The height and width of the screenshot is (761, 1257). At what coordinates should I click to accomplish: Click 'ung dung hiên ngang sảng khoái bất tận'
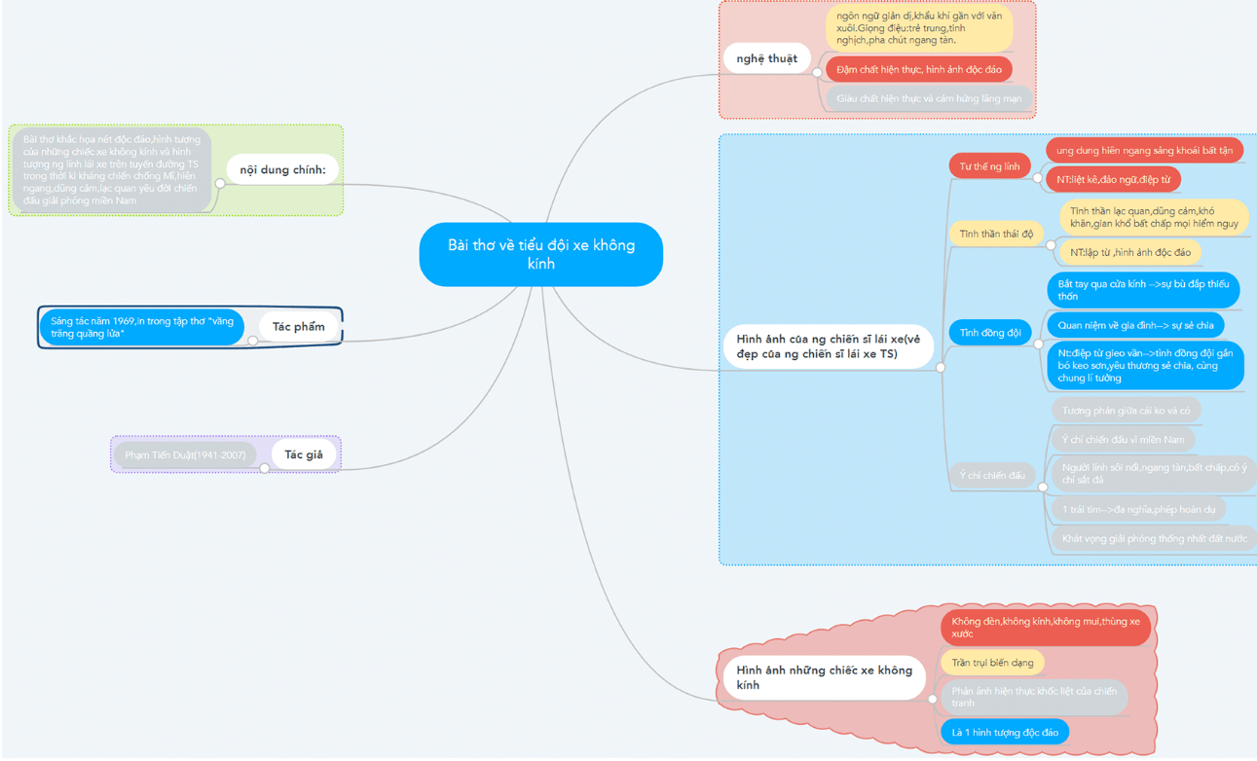[1144, 150]
